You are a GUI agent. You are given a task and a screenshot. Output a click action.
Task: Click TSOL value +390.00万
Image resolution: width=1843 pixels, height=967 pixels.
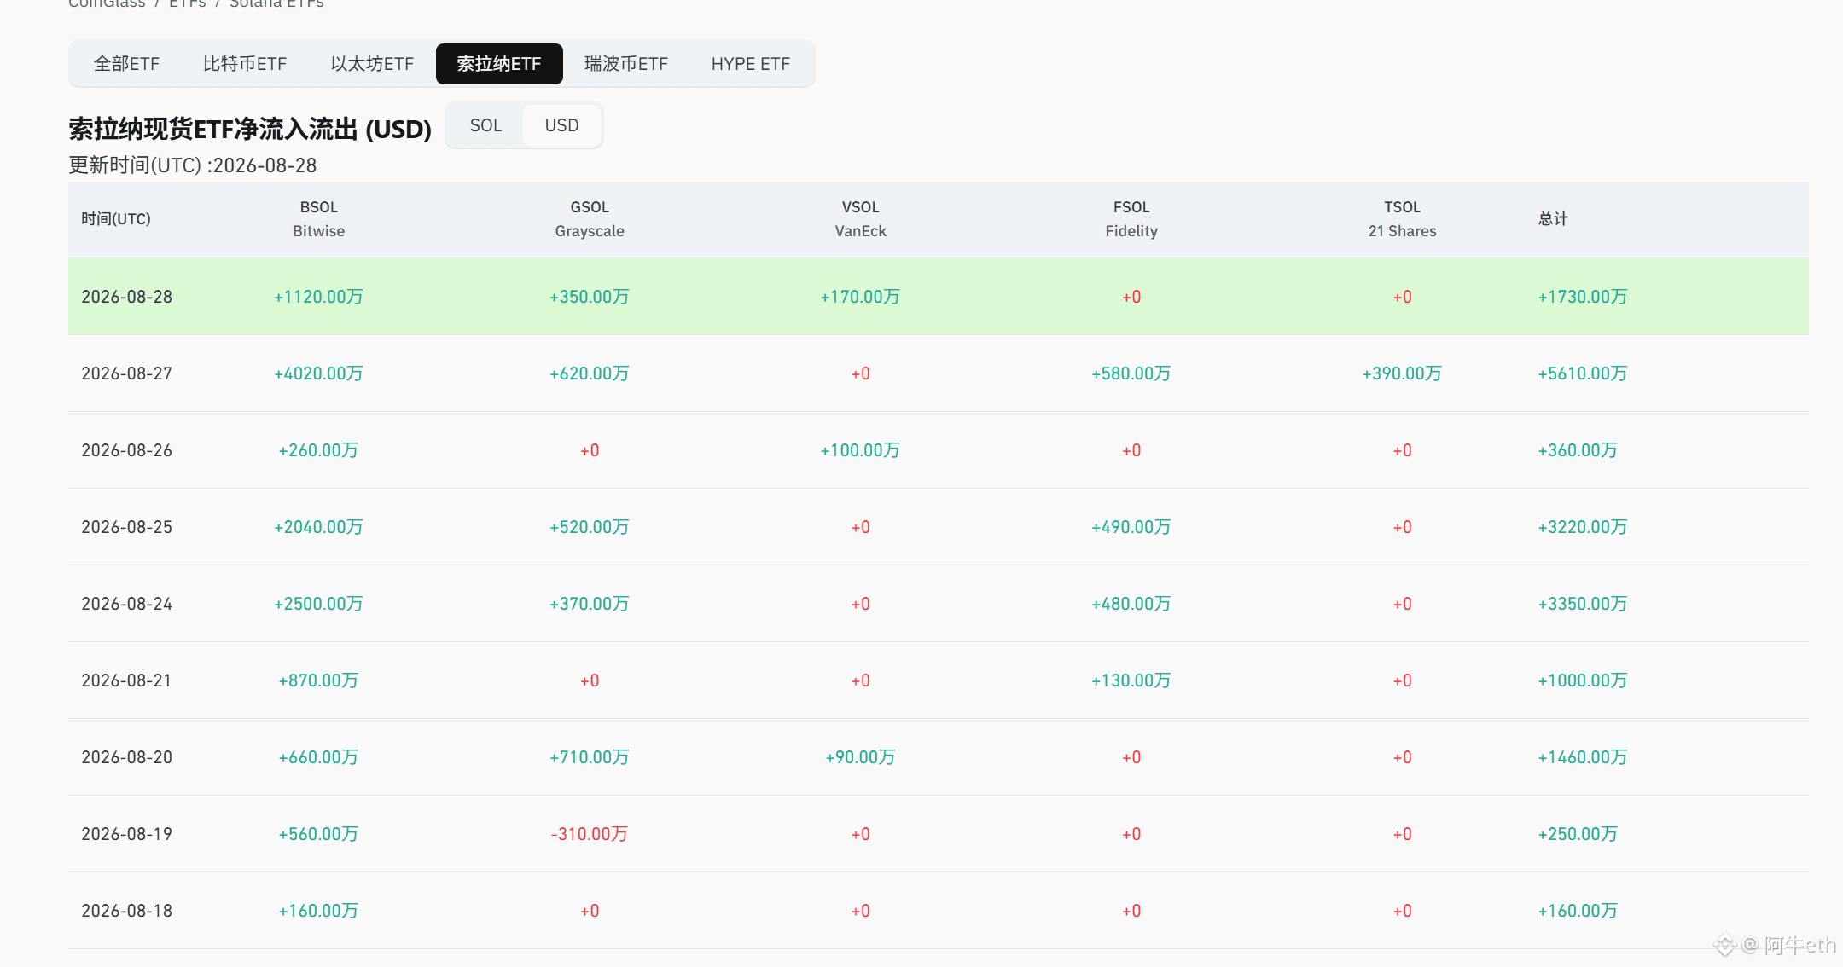pos(1402,373)
